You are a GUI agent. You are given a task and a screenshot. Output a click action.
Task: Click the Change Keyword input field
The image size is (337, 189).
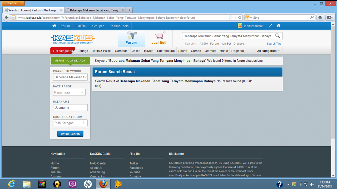pyautogui.click(x=70, y=77)
